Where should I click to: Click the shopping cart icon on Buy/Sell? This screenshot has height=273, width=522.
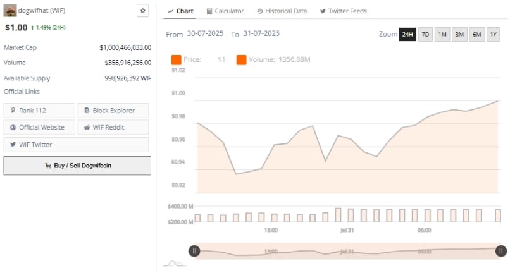48,166
